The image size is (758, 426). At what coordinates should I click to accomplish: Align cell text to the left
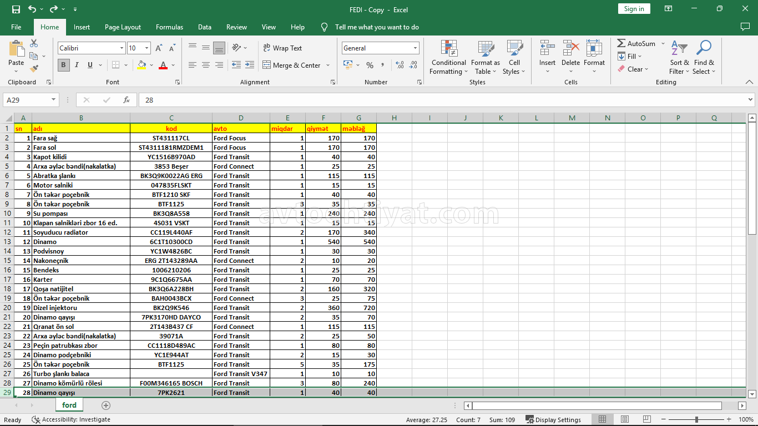(193, 65)
